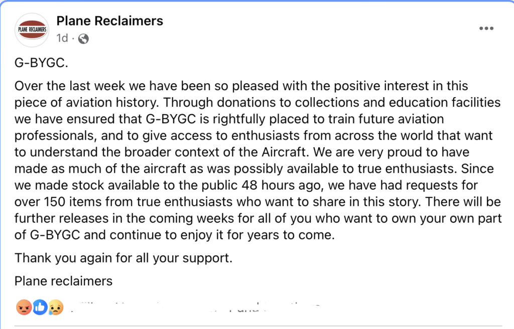The image size is (514, 329).
Task: Click the sad crying reaction icon
Action: 56,307
